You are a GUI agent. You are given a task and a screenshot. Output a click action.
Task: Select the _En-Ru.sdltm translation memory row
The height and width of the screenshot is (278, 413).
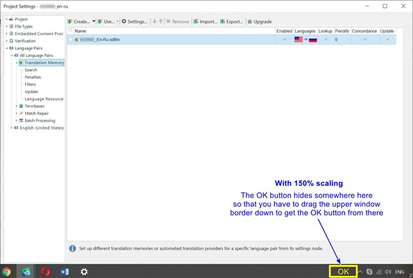pos(231,39)
